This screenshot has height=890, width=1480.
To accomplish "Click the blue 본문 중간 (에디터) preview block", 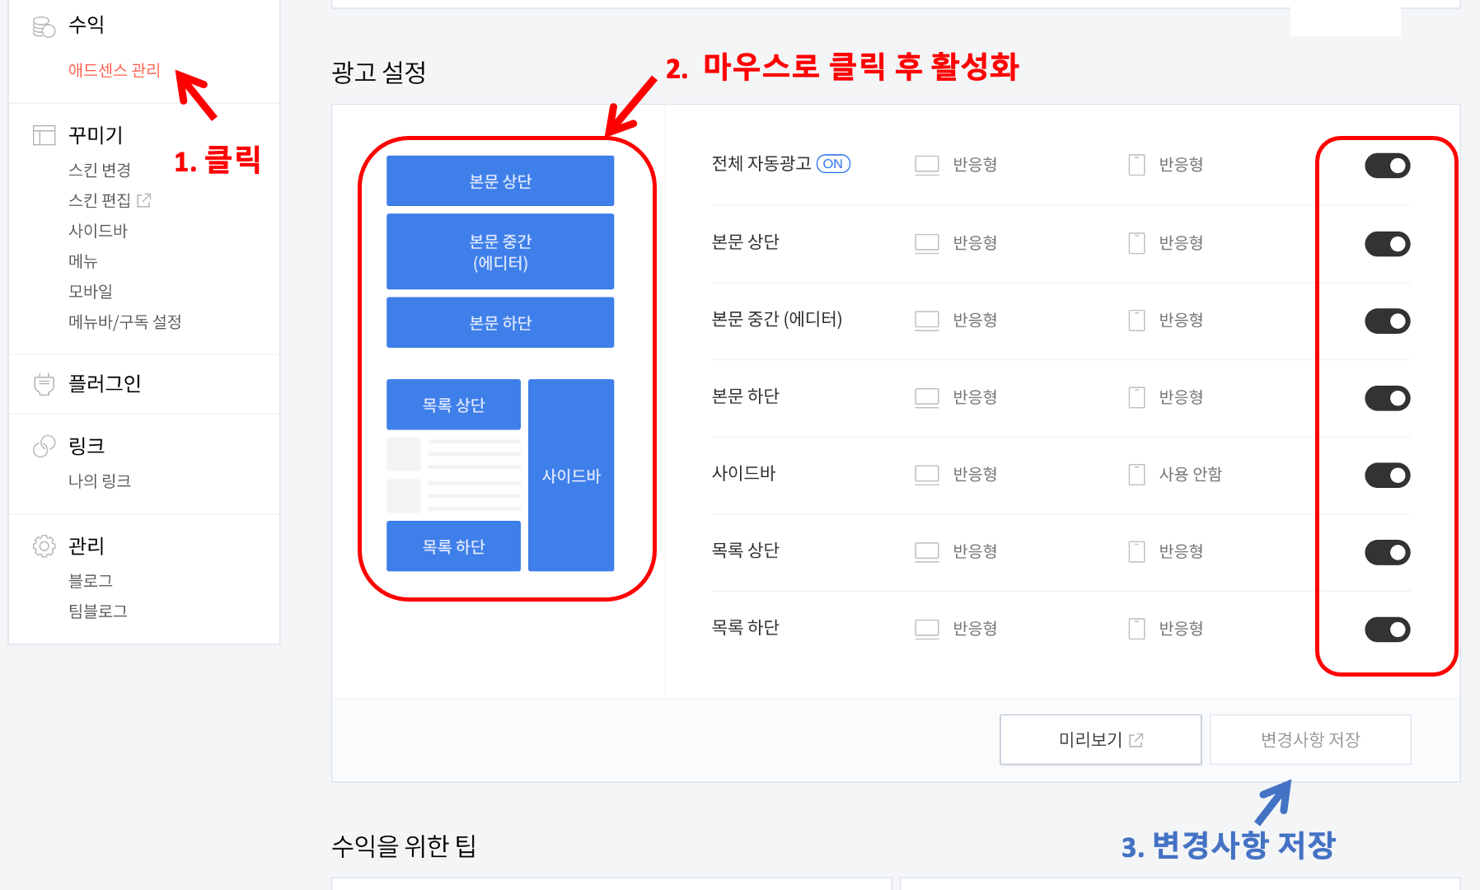I will click(500, 251).
